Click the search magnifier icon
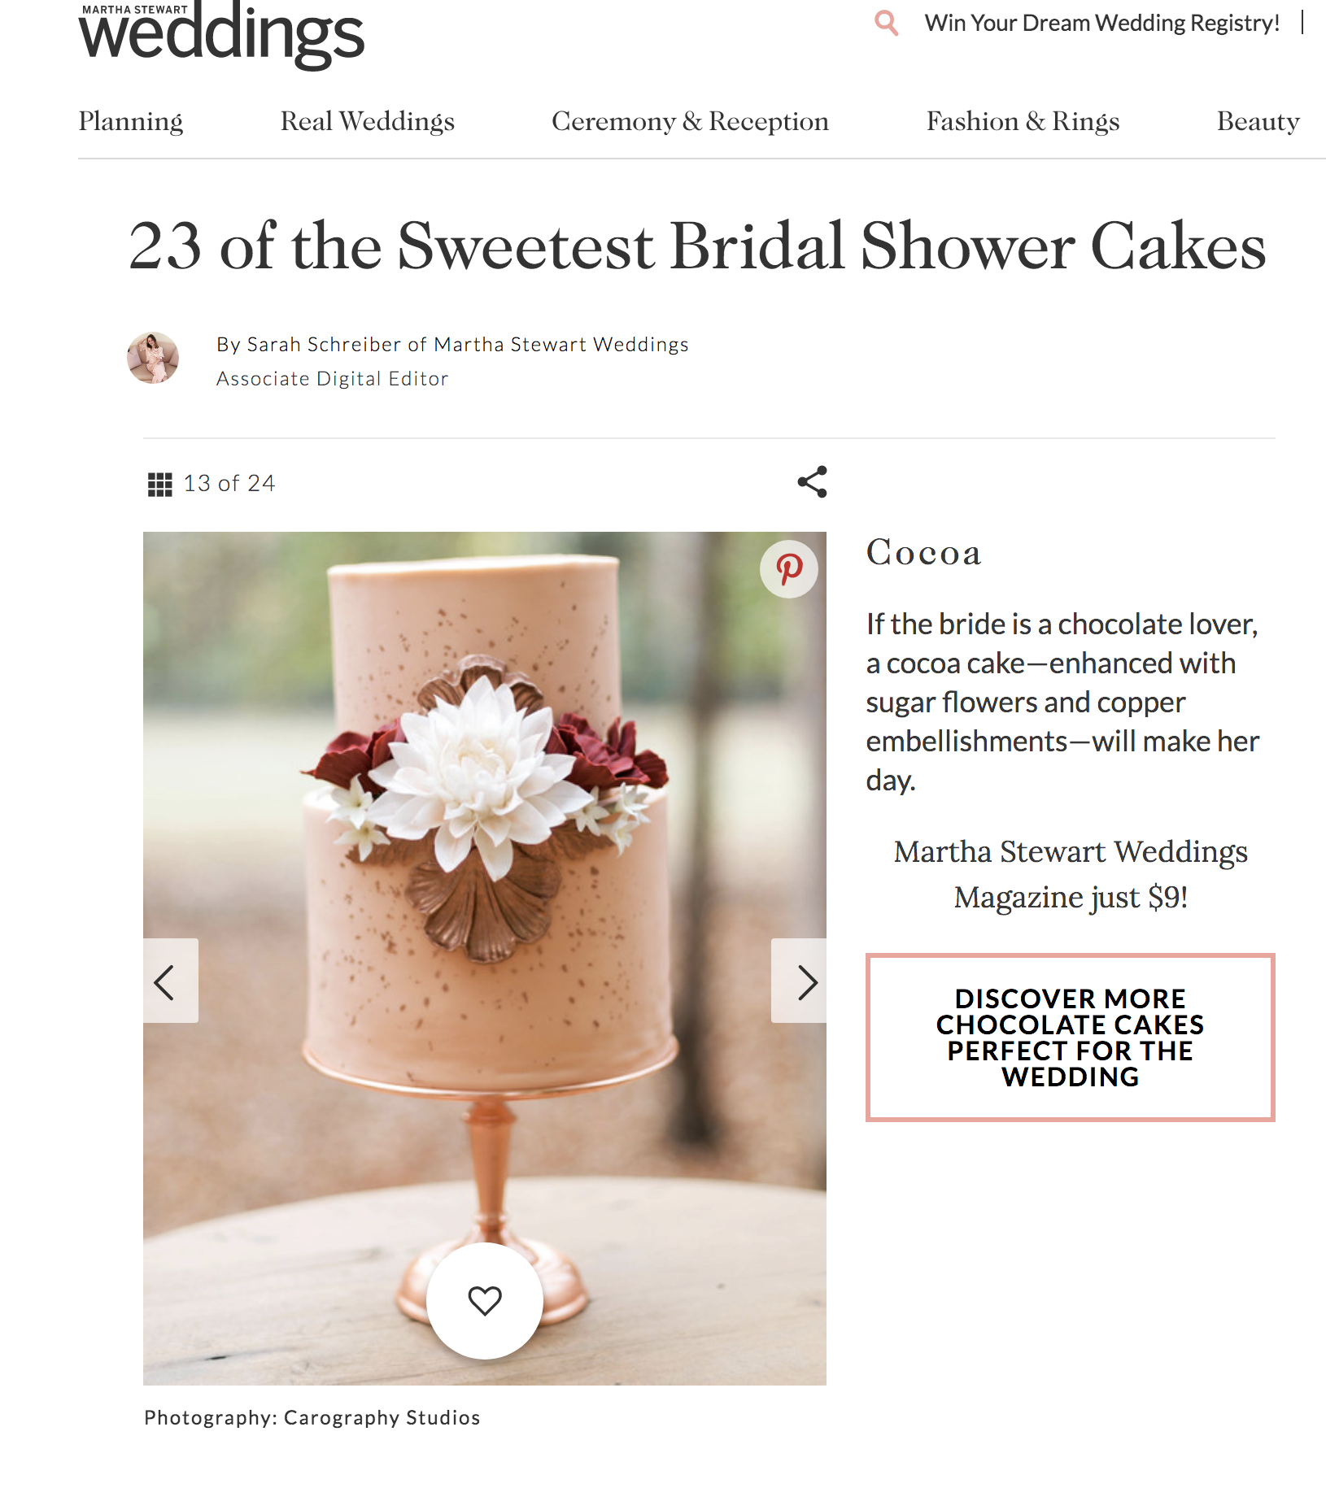 click(886, 23)
